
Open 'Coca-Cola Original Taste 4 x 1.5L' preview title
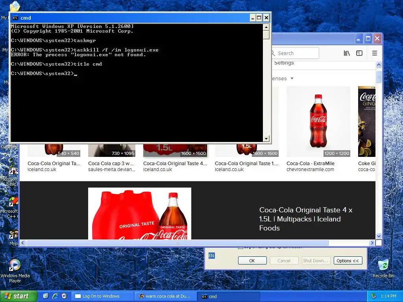[x=306, y=219]
